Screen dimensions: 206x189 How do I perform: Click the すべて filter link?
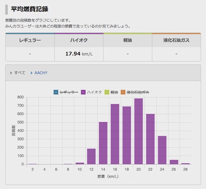20,73
